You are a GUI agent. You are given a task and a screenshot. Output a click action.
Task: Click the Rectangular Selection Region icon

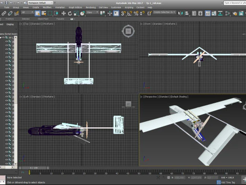(x=50, y=13)
